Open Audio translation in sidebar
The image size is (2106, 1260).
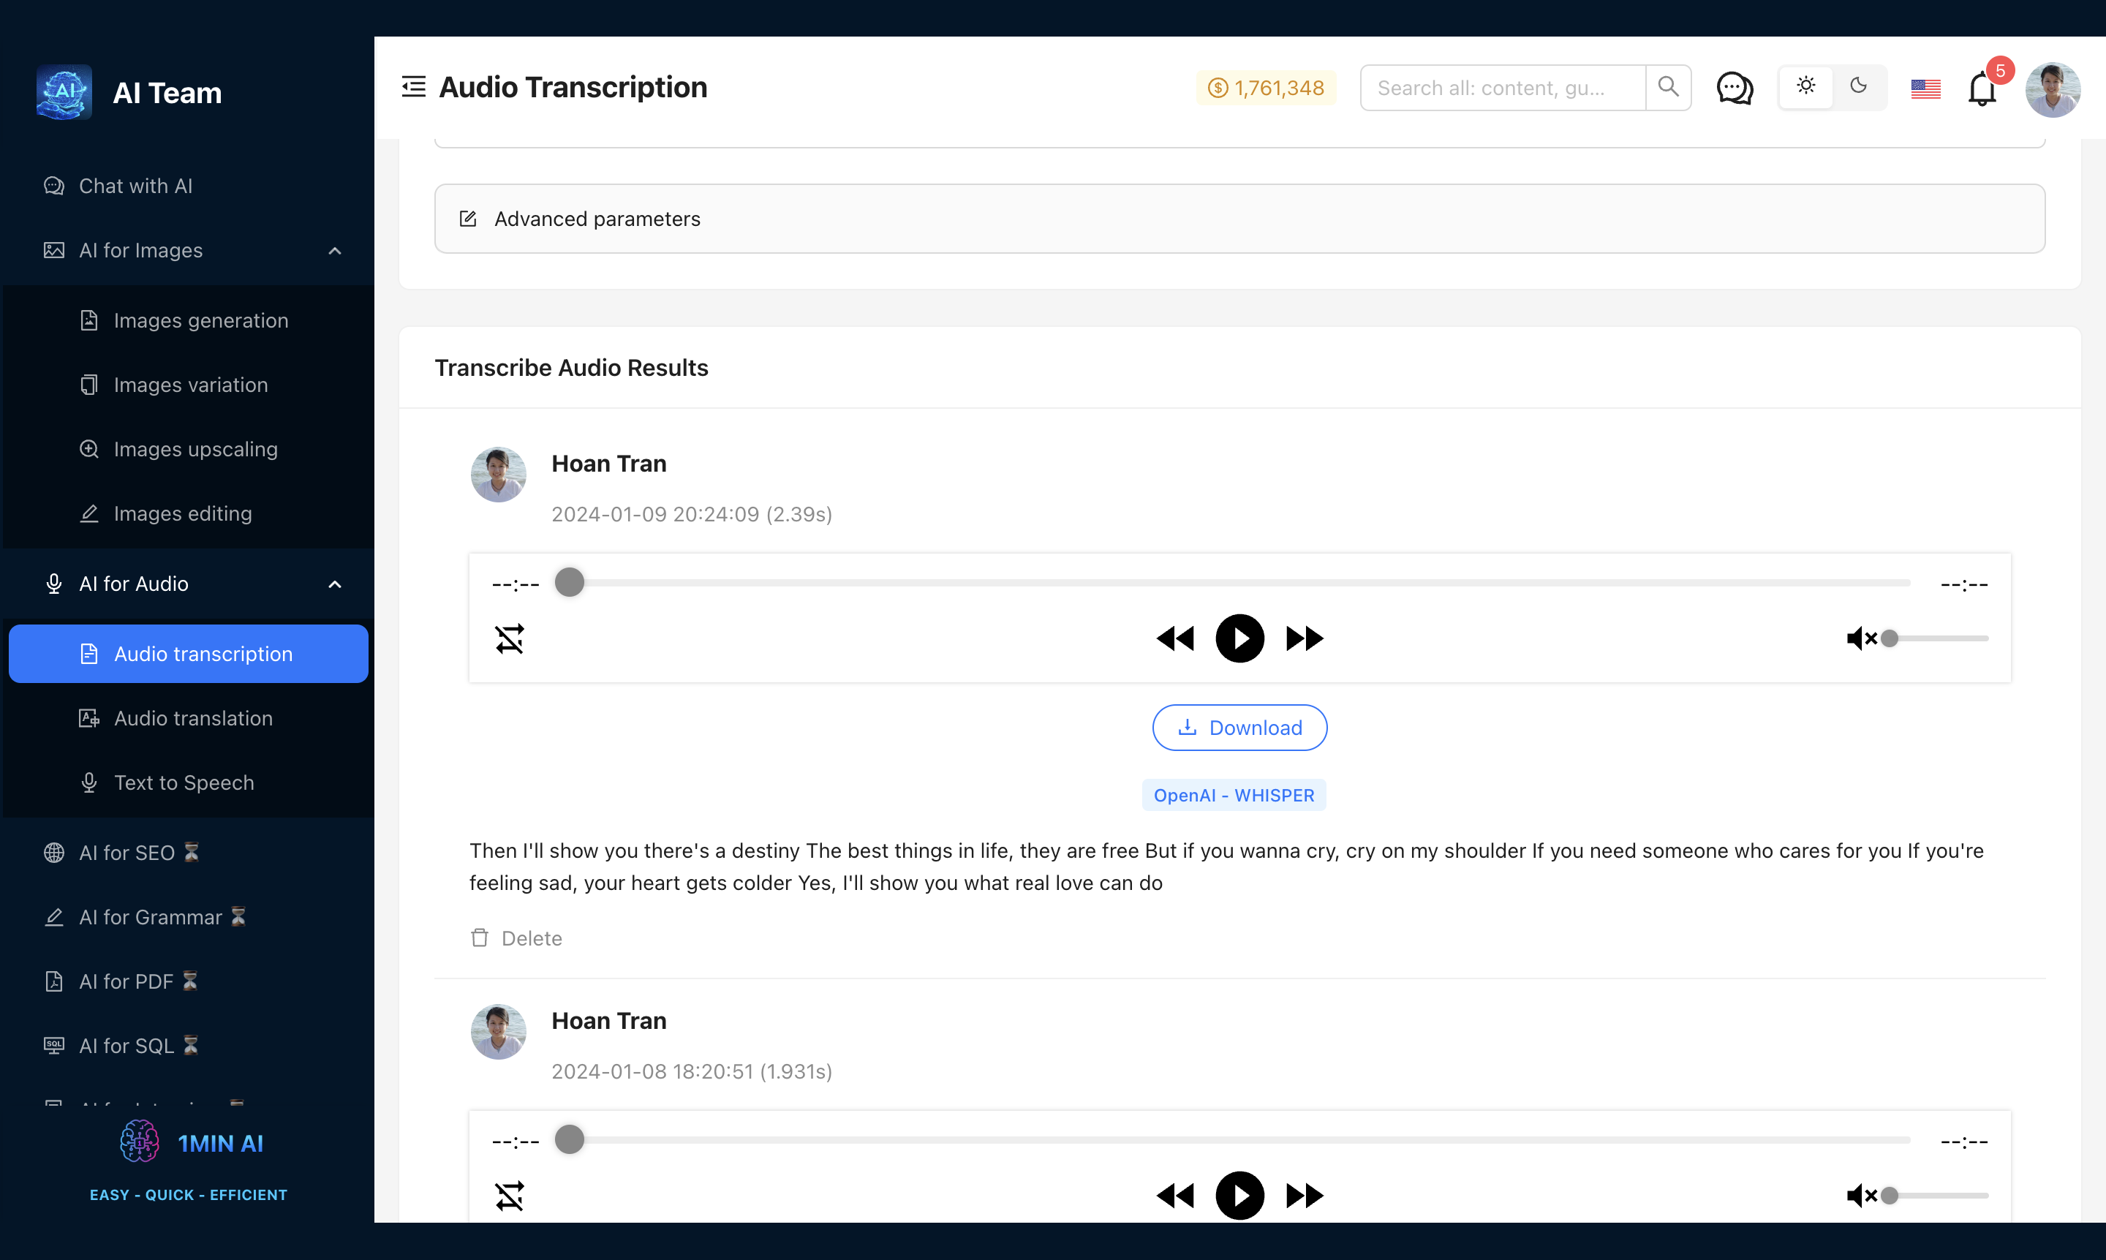tap(193, 718)
